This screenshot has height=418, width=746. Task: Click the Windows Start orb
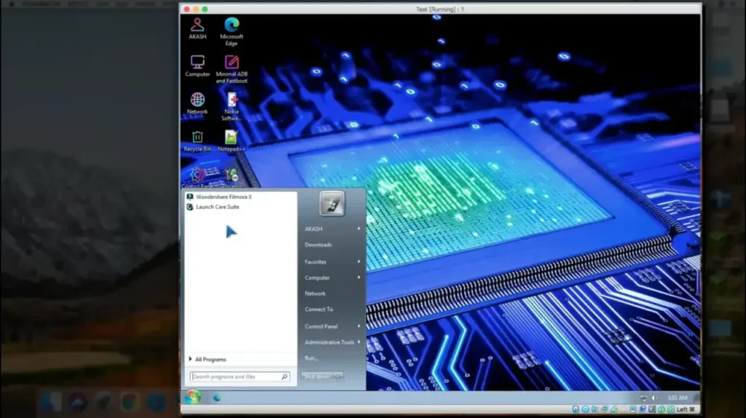click(192, 397)
